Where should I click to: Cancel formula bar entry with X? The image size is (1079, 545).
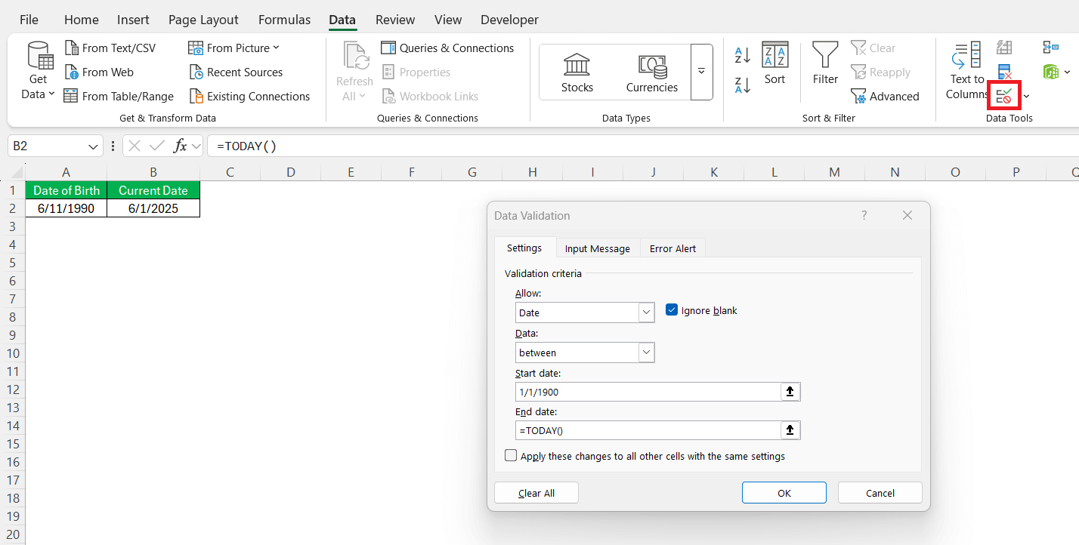tap(134, 146)
